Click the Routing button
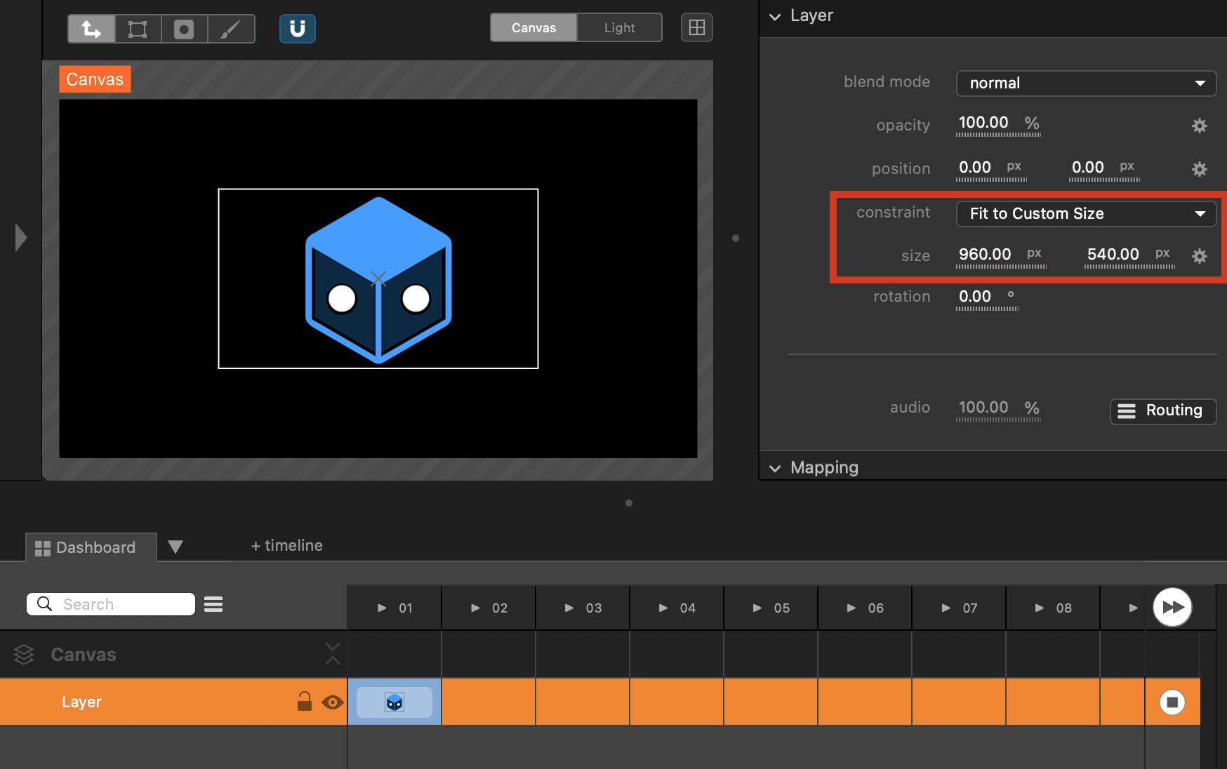The image size is (1227, 769). click(x=1162, y=410)
